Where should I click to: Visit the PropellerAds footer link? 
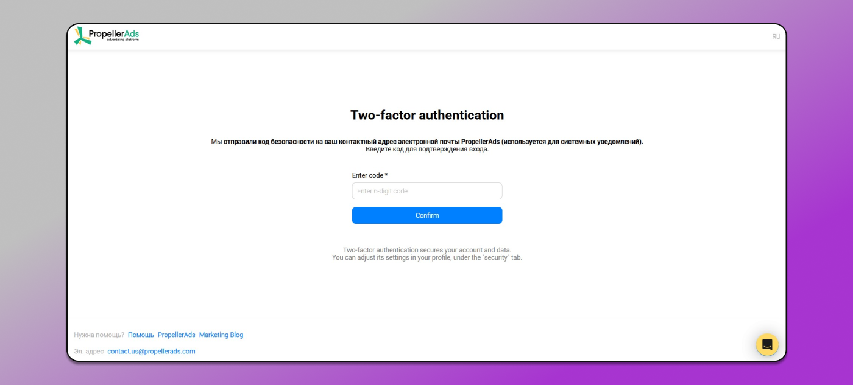176,335
